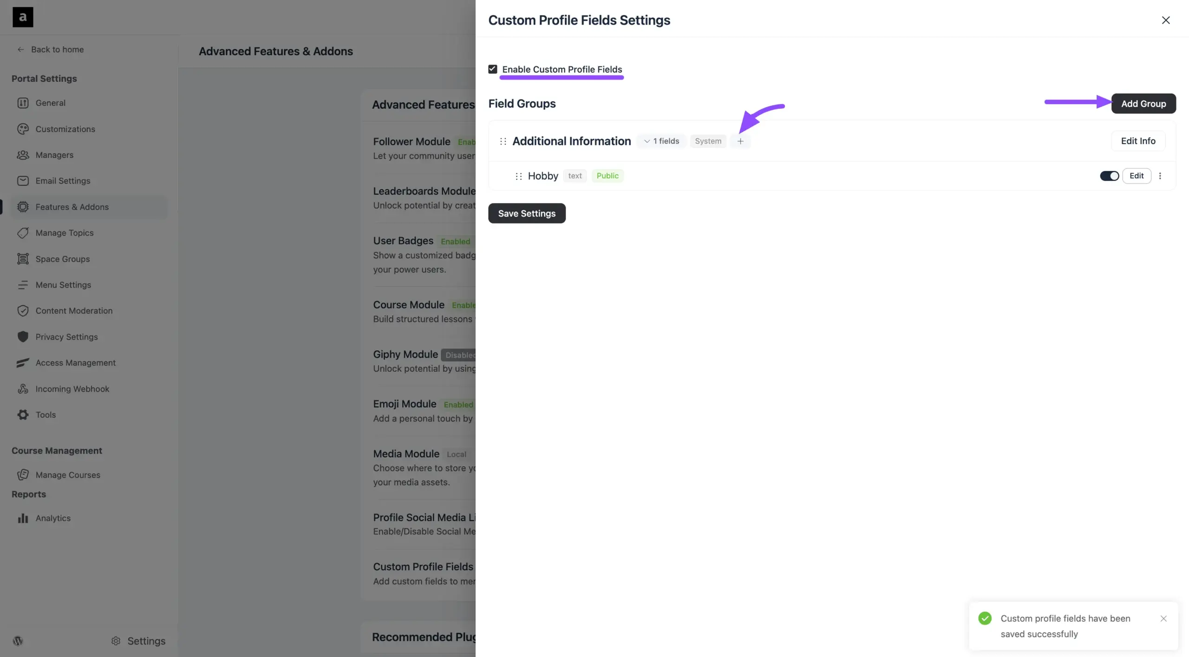Click the Privacy Settings shield icon
This screenshot has height=657, width=1189.
coord(23,337)
